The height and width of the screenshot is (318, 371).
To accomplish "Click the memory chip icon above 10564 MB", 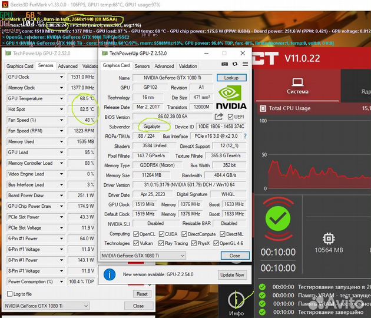I will pyautogui.click(x=329, y=238).
